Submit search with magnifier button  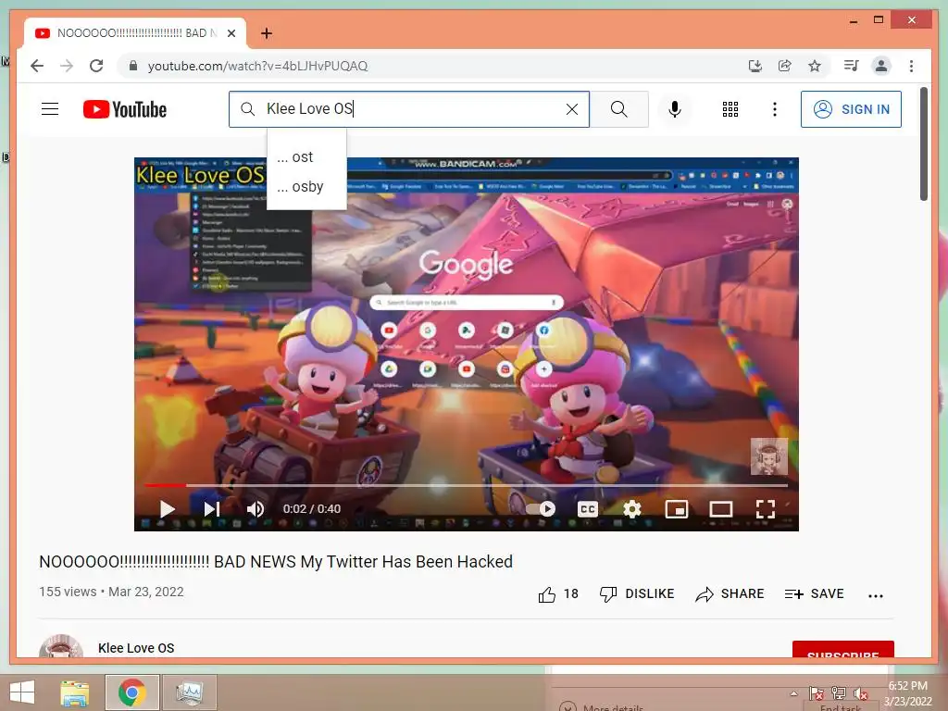(618, 109)
